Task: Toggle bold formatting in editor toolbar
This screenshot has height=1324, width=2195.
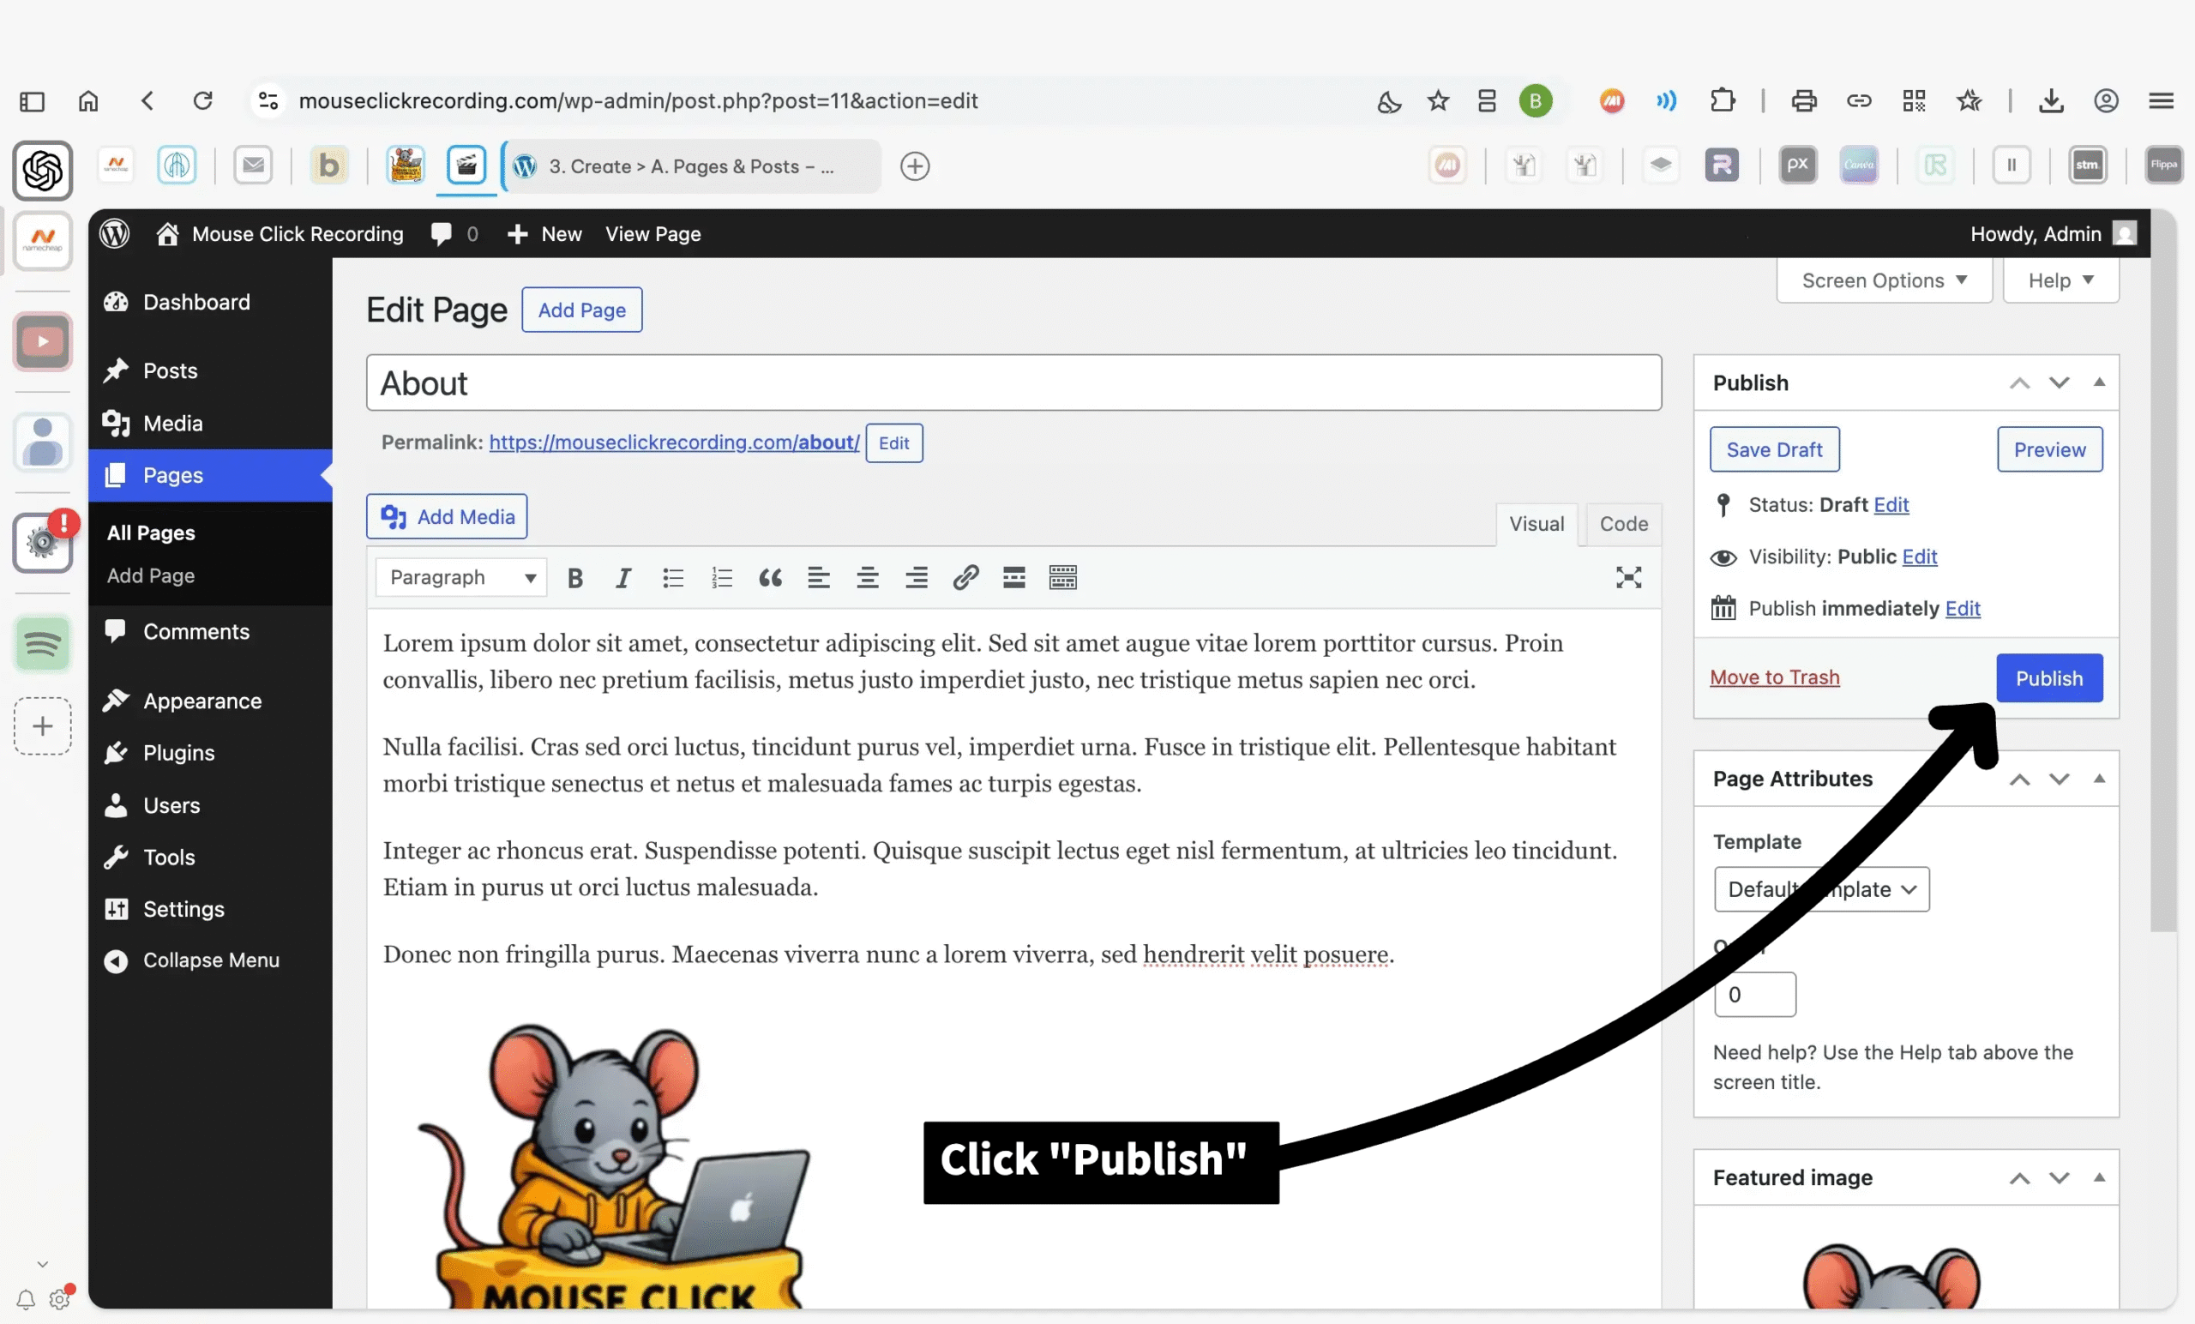Action: pyautogui.click(x=574, y=578)
